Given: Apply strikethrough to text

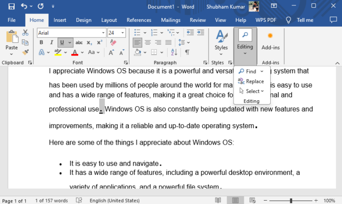Looking at the screenshot, I should 79,42.
